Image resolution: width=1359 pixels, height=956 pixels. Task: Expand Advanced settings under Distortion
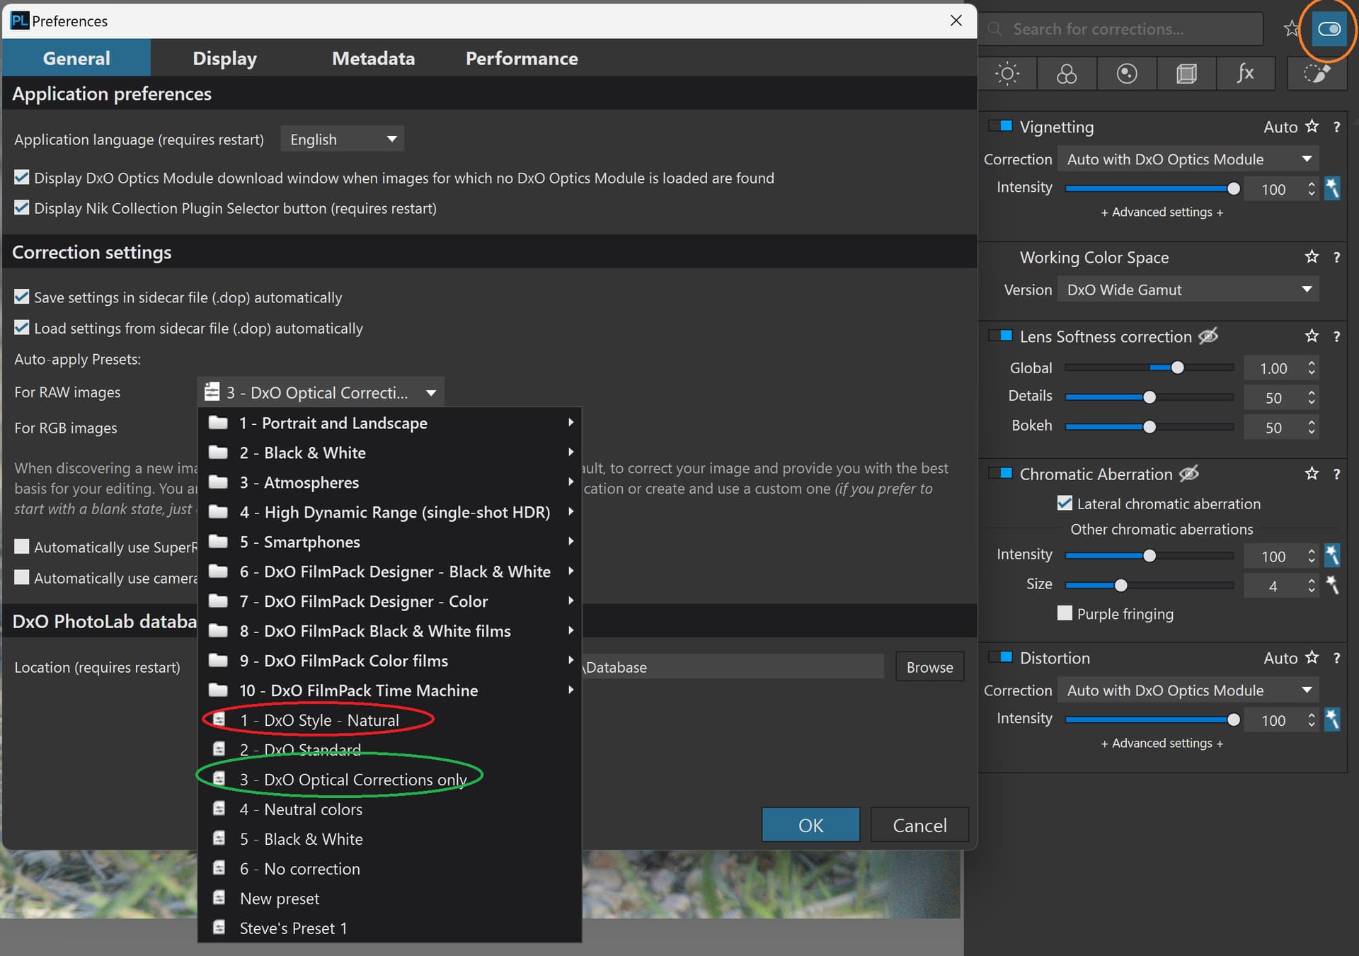click(x=1162, y=743)
